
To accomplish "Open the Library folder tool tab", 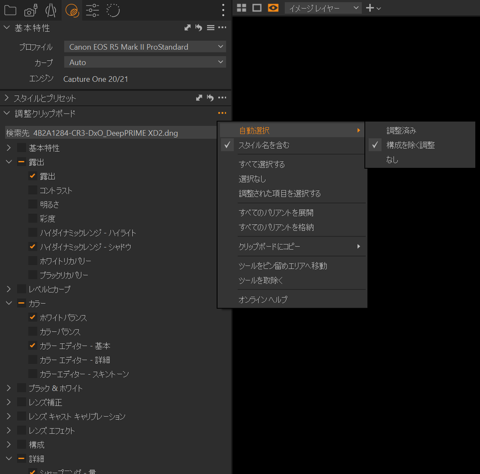I will coord(10,10).
